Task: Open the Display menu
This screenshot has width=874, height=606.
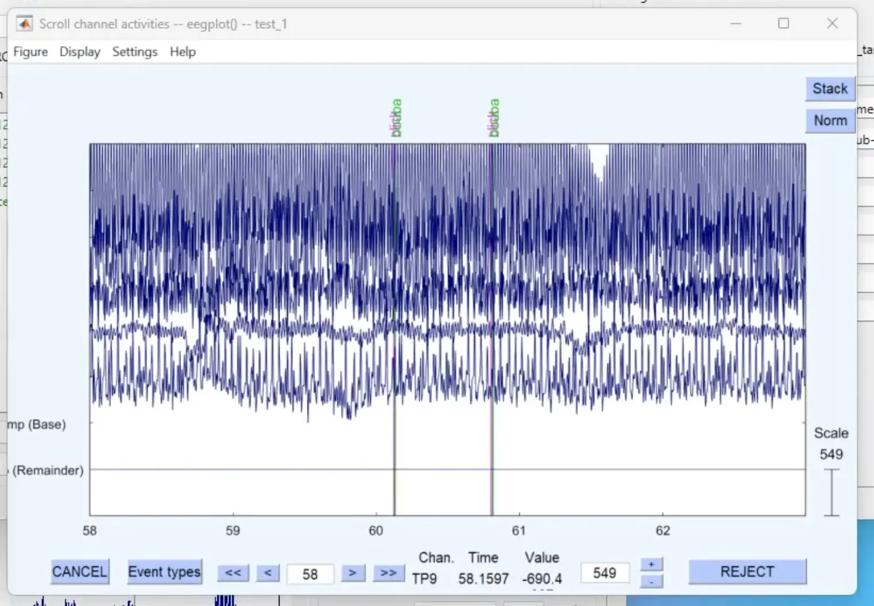Action: click(80, 52)
